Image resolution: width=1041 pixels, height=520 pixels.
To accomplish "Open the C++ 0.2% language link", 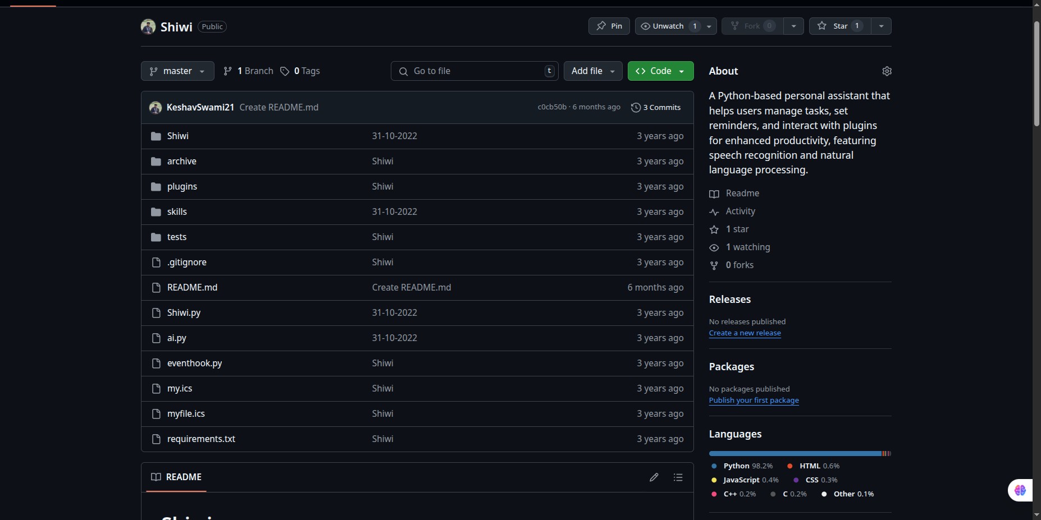I will pos(733,494).
